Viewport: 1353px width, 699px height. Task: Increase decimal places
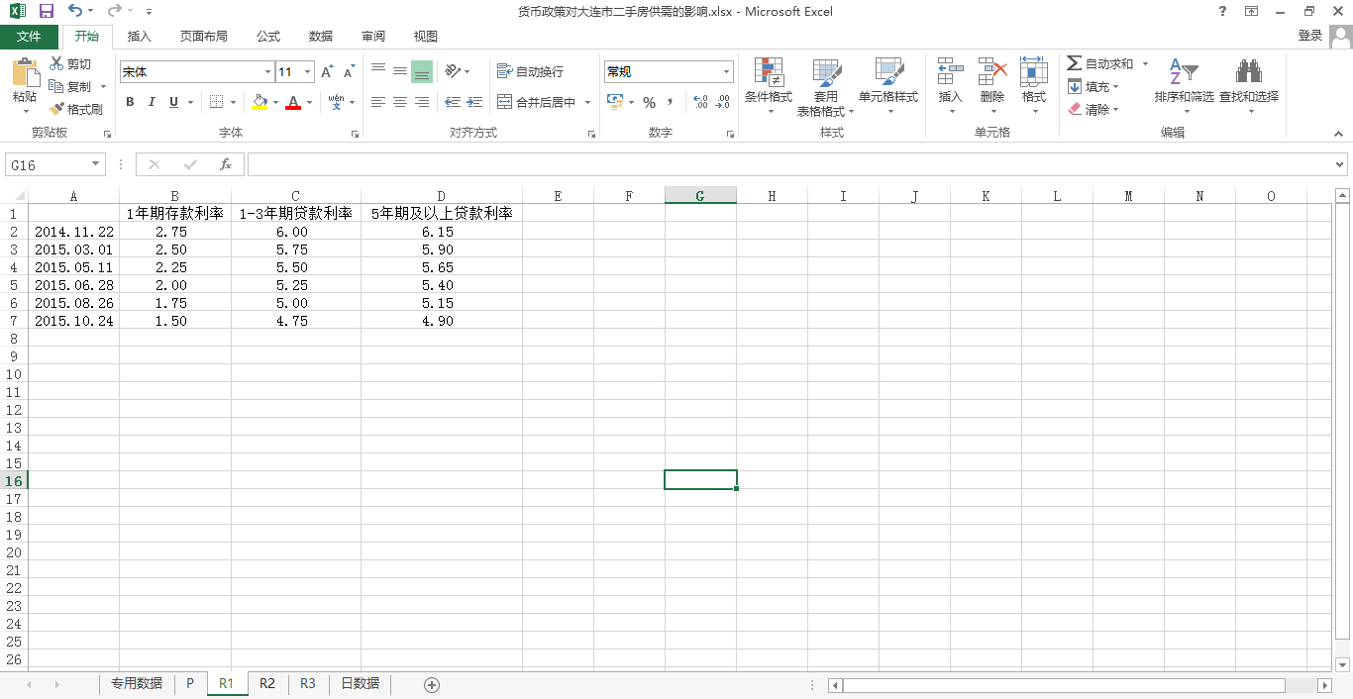point(700,102)
